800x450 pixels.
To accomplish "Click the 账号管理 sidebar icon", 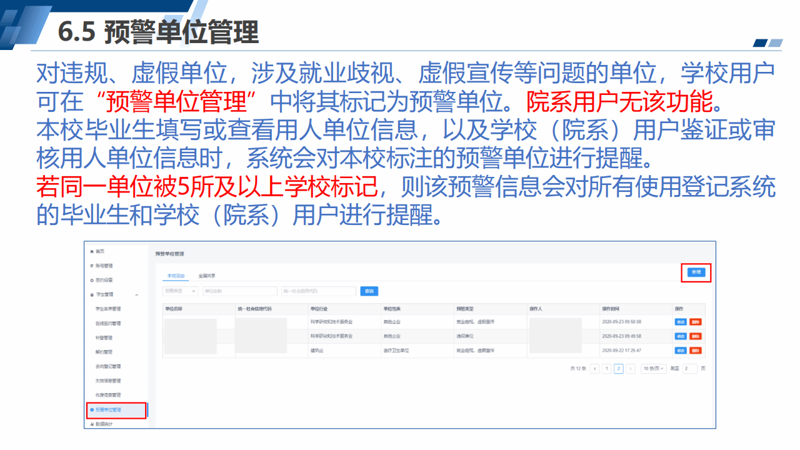I will coord(92,266).
